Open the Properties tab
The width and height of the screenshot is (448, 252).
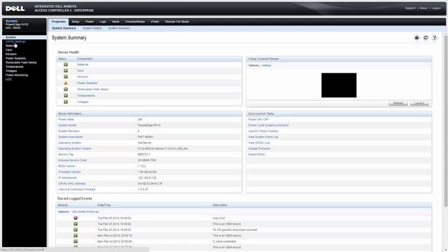click(59, 22)
